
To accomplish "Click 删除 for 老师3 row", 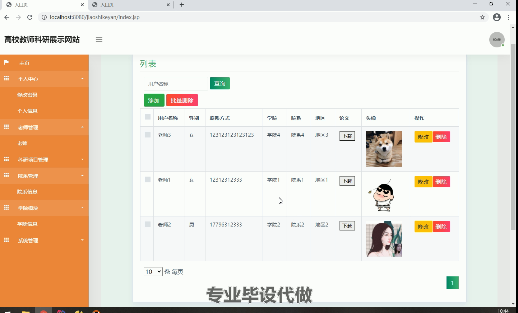I will (x=441, y=137).
